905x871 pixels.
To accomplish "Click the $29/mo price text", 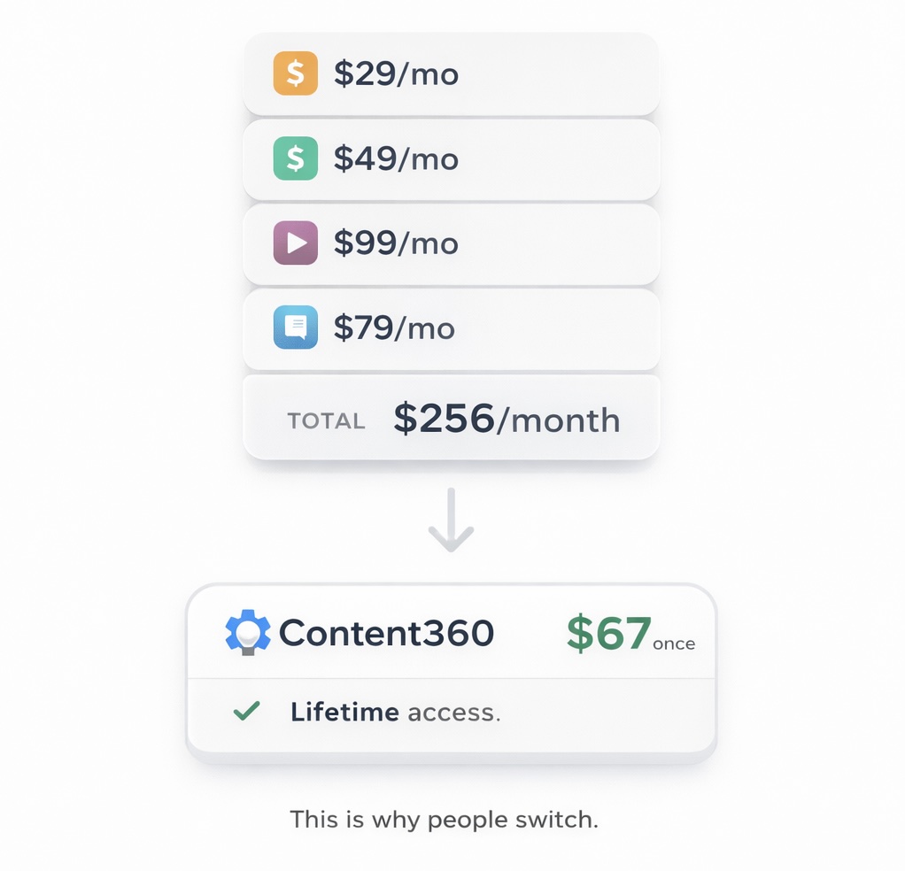I will point(396,73).
